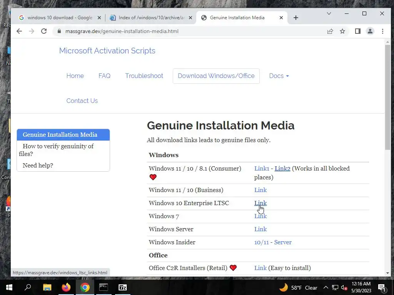Click the scrollbar down arrow
This screenshot has width=394, height=295.
pos(387,273)
